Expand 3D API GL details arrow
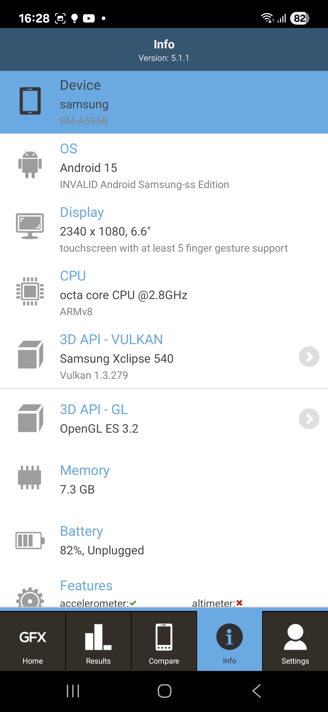Screen dimensions: 328x712 coord(309,419)
